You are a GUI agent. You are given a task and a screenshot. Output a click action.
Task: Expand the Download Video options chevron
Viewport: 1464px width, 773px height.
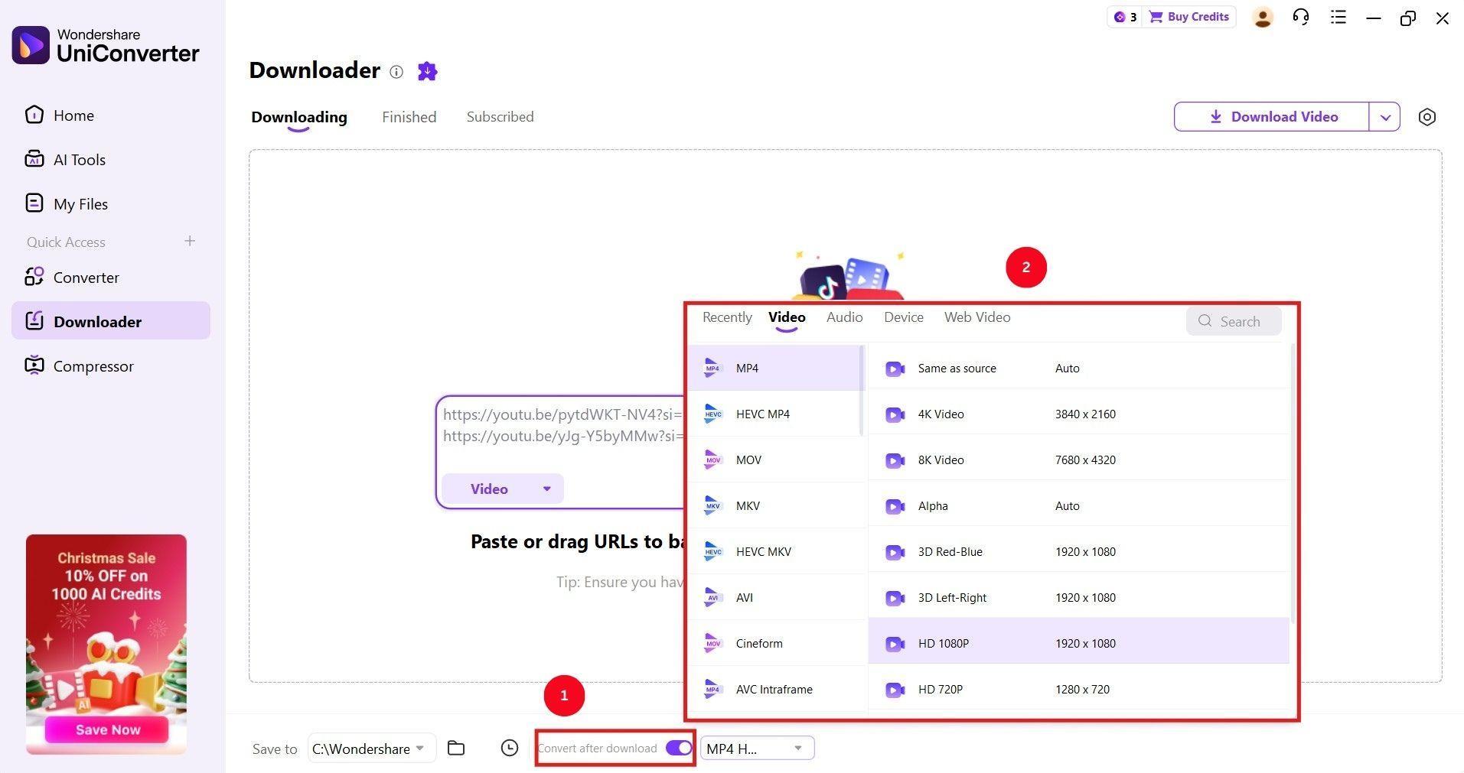tap(1385, 117)
